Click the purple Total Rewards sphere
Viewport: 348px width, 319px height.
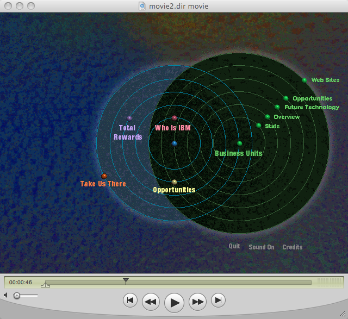(129, 118)
